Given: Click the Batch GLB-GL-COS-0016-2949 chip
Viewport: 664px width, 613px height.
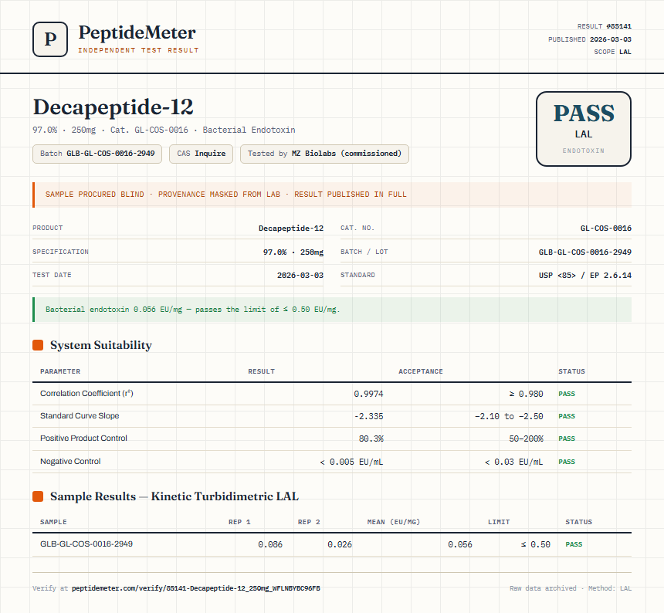Looking at the screenshot, I should pos(97,154).
